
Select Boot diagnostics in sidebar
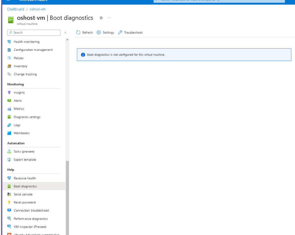click(25, 186)
